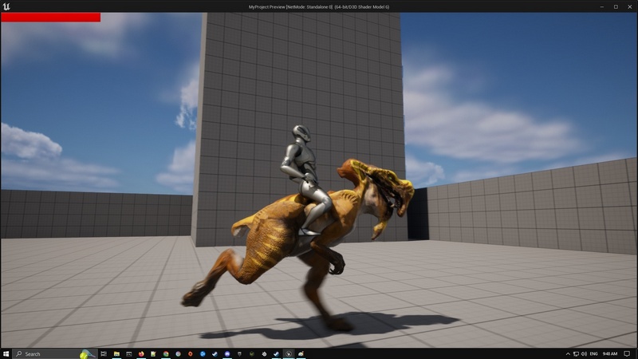Open the network status tray icon

[576, 353]
